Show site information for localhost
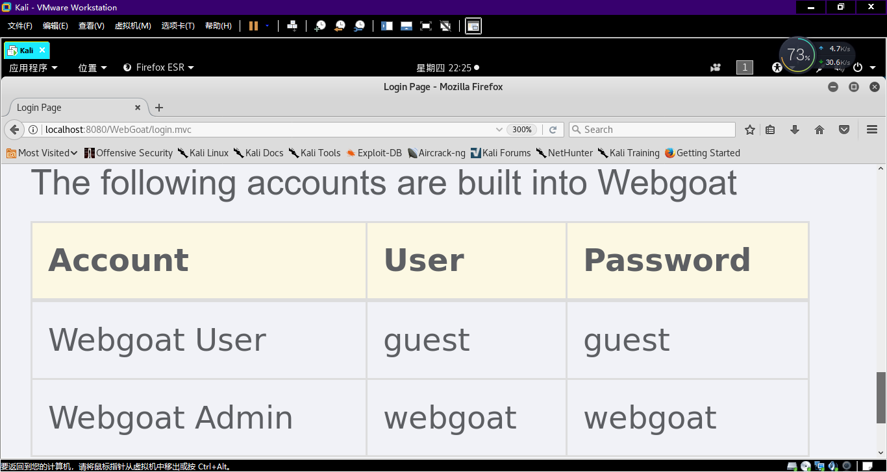The width and height of the screenshot is (887, 472). click(33, 130)
